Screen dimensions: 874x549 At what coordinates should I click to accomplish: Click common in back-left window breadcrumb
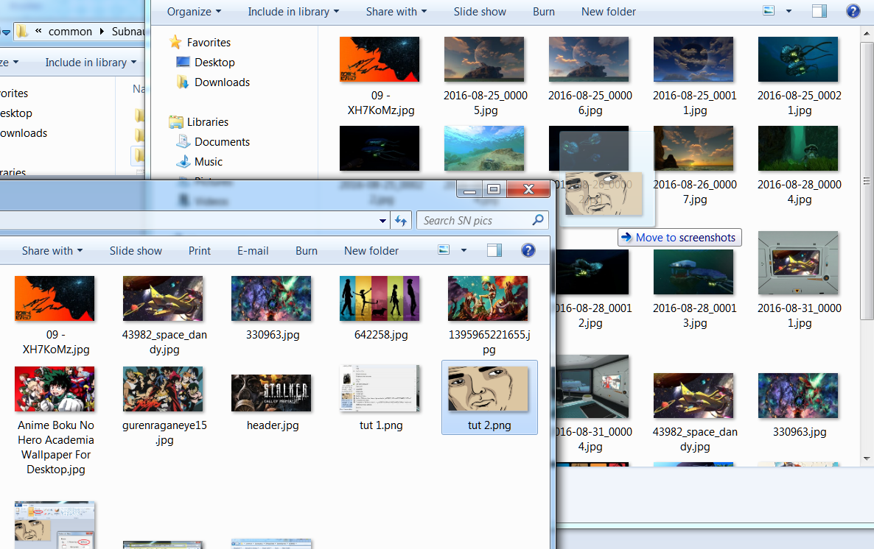point(70,32)
